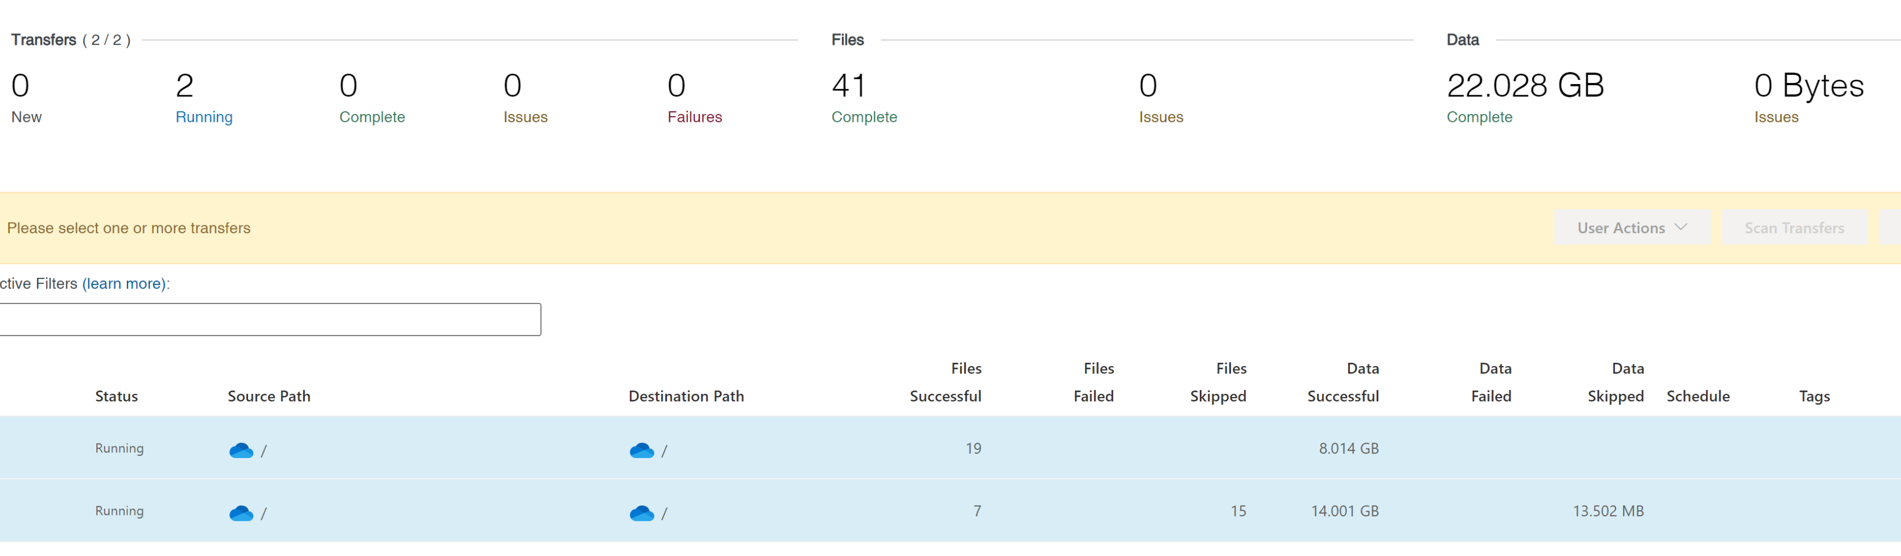Screen dimensions: 1901x556
Task: Click OneDrive icon in second row Destination Path
Action: click(641, 513)
